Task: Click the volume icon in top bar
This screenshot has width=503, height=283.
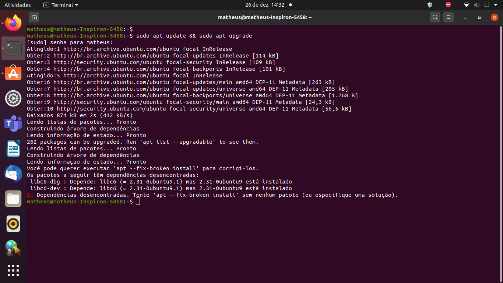Action: [x=477, y=5]
